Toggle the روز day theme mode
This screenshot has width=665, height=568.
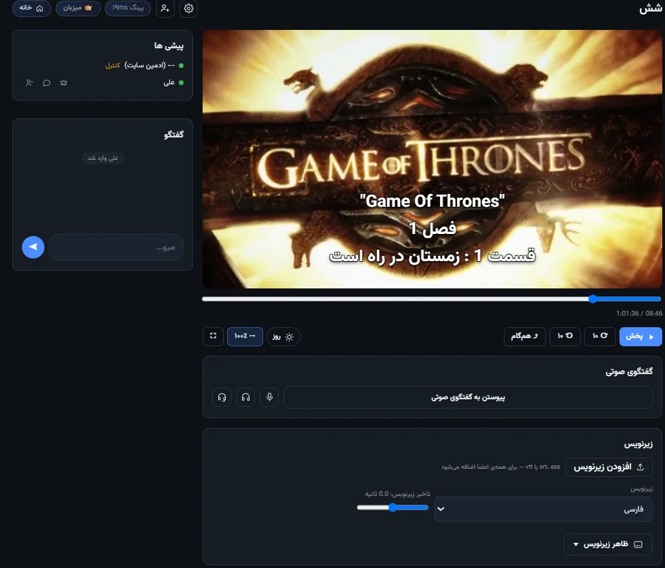(284, 337)
